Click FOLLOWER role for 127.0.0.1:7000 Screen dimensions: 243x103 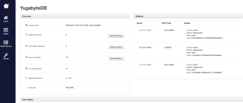169,30
